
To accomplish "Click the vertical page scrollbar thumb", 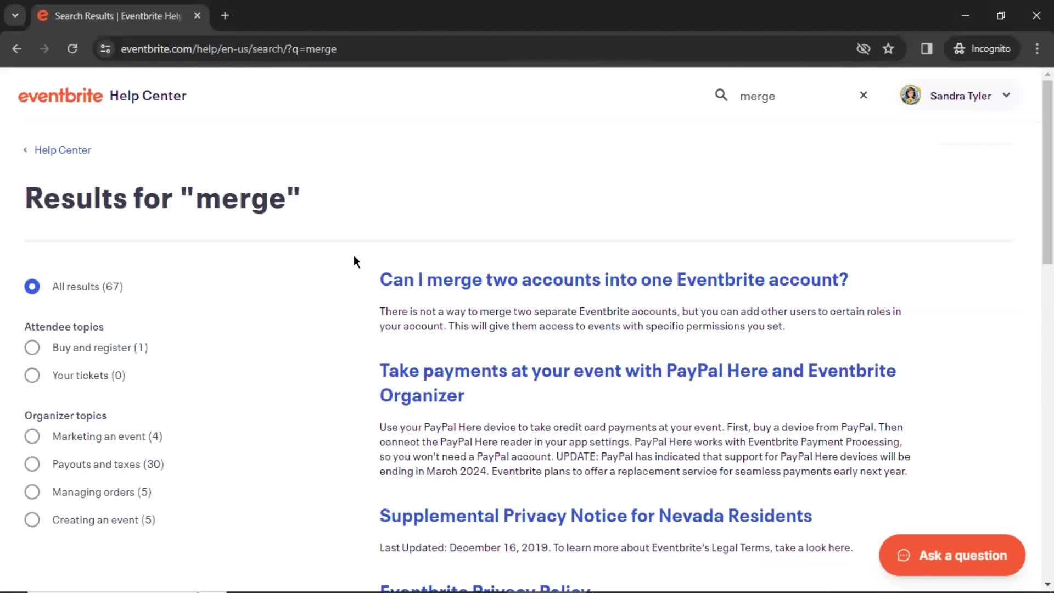I will tap(1047, 172).
